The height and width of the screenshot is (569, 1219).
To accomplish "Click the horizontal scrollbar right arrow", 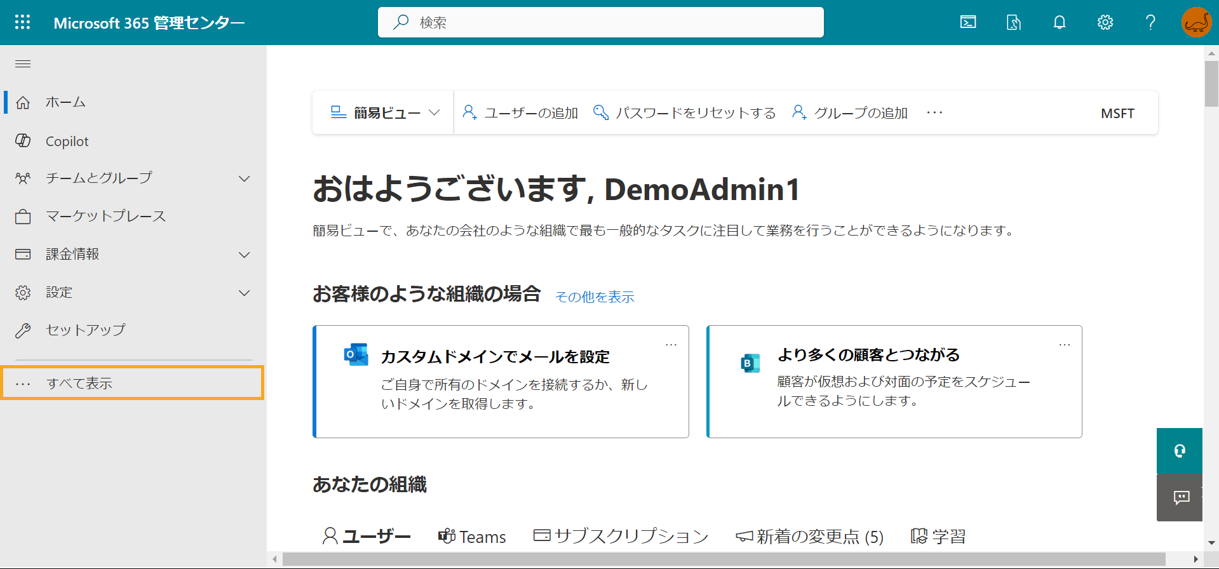I will click(1196, 559).
